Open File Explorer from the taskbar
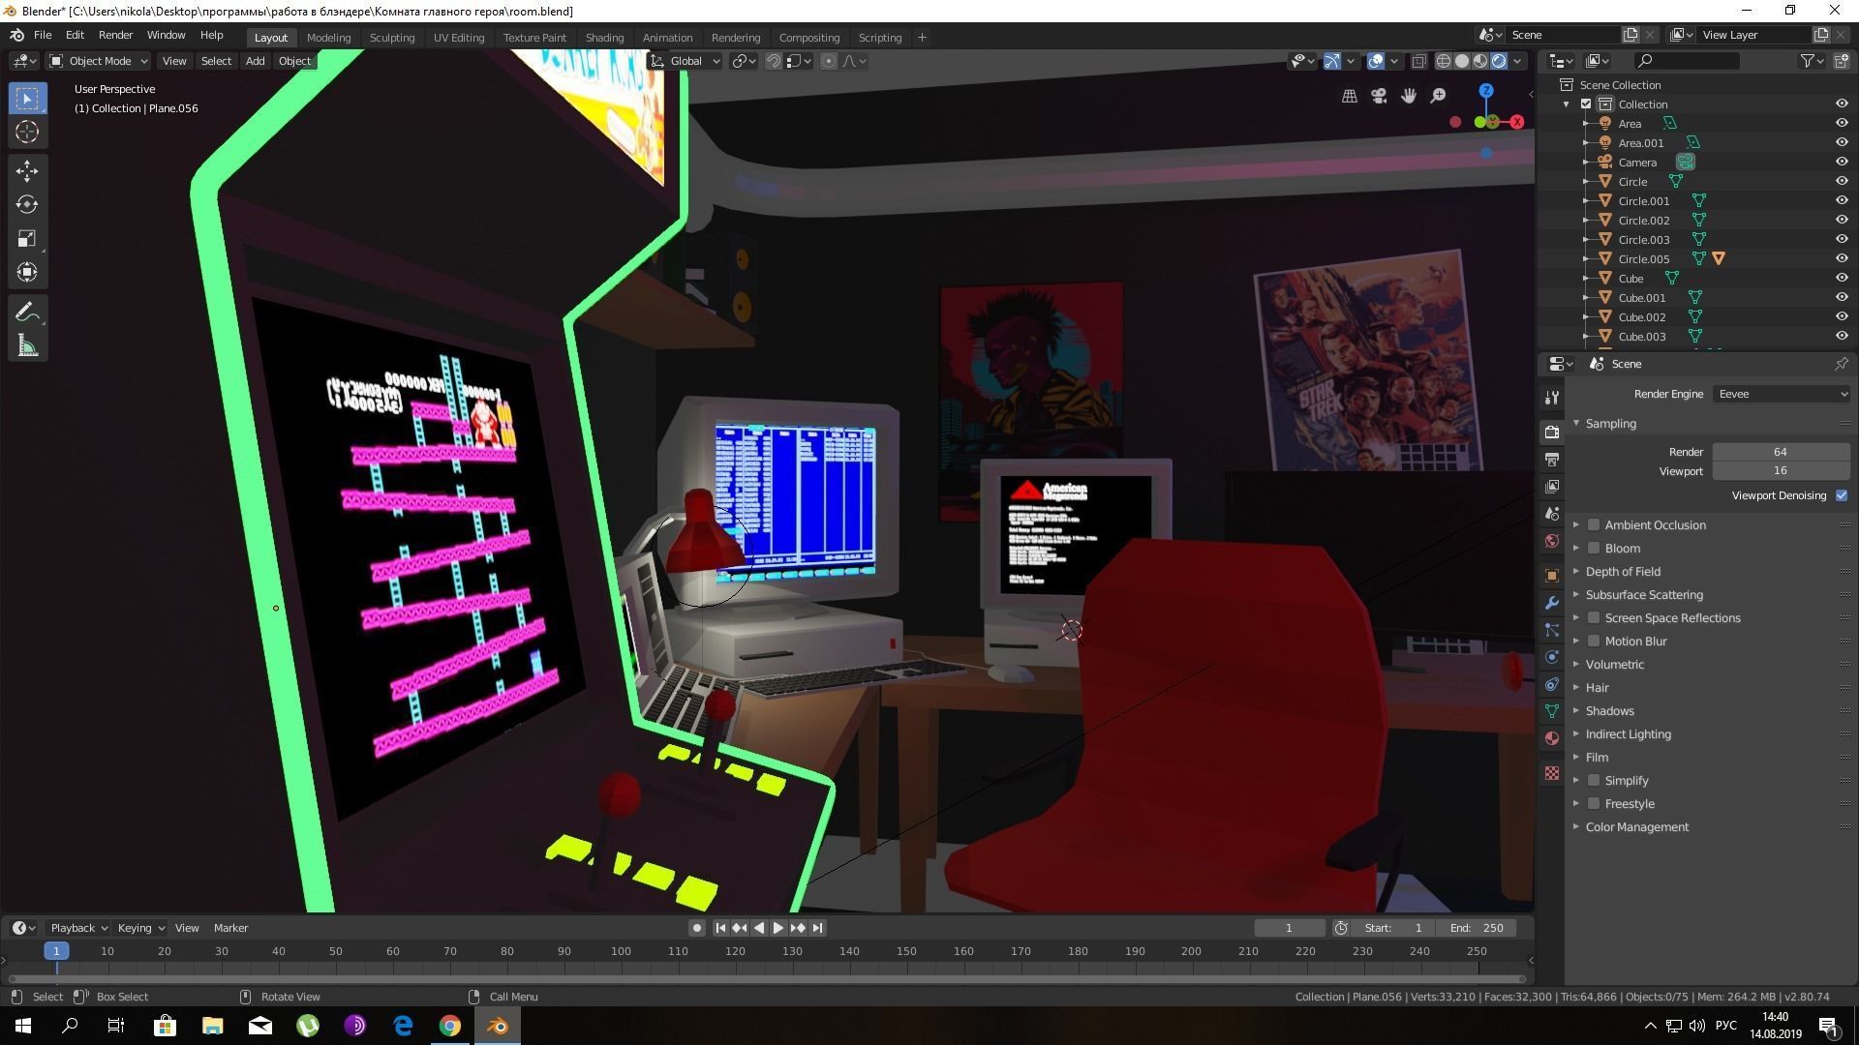1859x1045 pixels. click(x=213, y=1026)
